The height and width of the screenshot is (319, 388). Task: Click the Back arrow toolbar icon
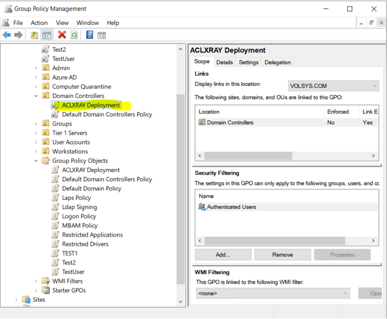coord(7,35)
